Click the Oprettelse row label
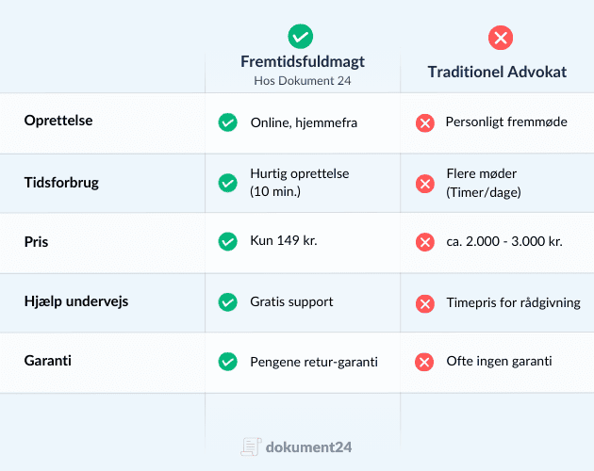Image resolution: width=594 pixels, height=471 pixels. (58, 122)
